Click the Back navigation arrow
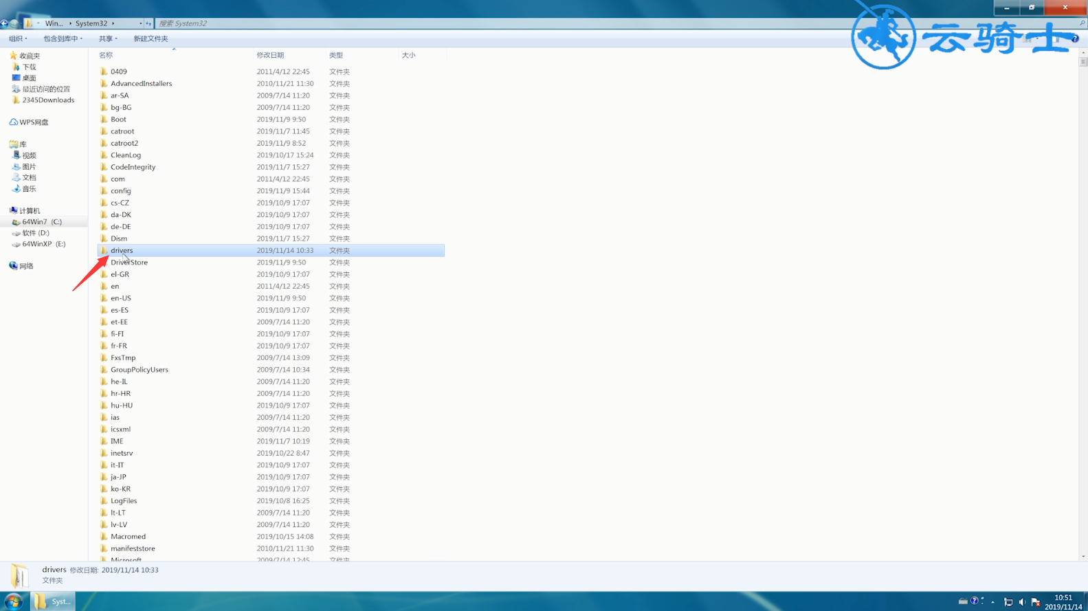 click(4, 23)
